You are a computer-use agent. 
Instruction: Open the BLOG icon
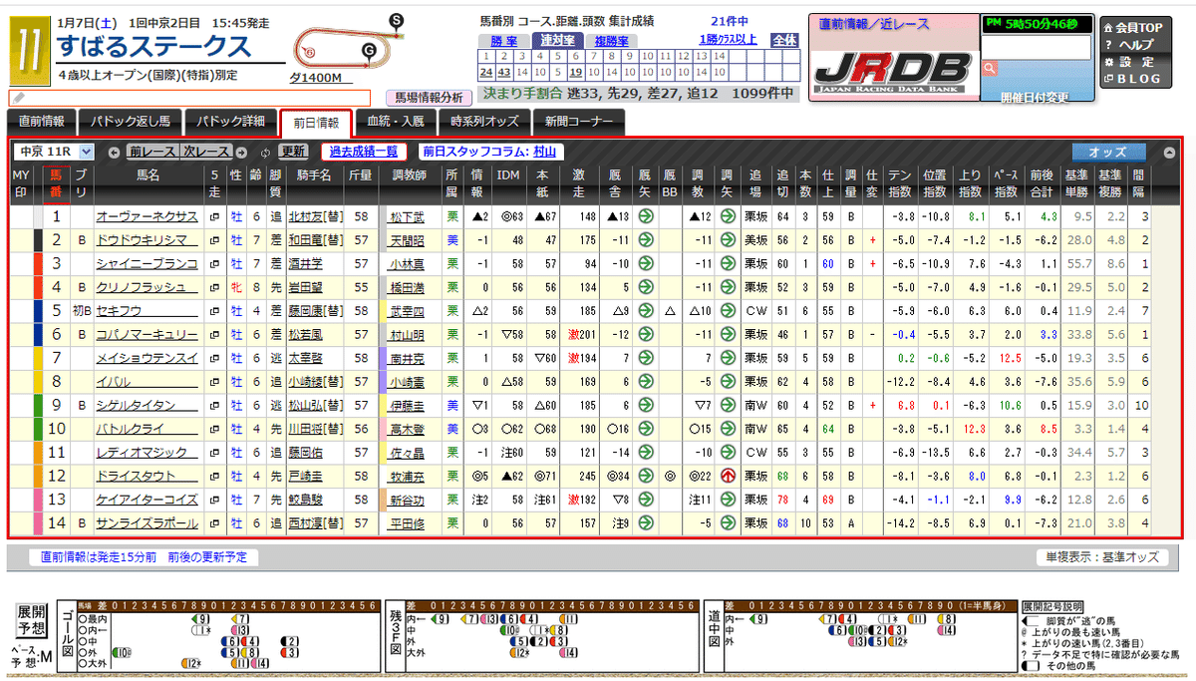(1108, 79)
